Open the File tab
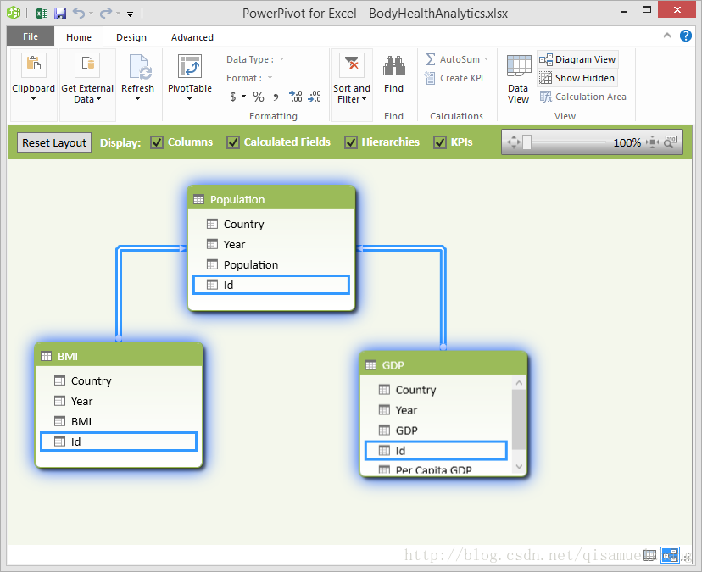 click(x=31, y=36)
